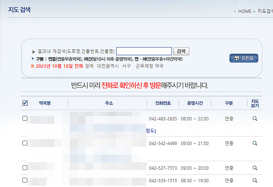Click the 약국명 column header
This screenshot has height=187, width=273.
tap(45, 103)
